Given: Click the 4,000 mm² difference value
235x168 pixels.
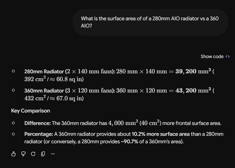Looking at the screenshot, I should 123,123.
